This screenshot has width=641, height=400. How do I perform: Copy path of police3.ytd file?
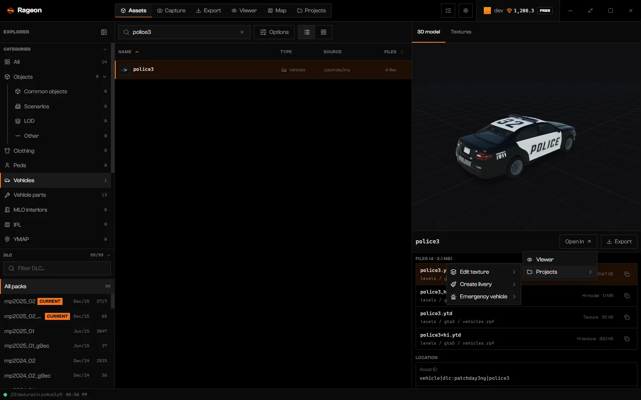[627, 317]
